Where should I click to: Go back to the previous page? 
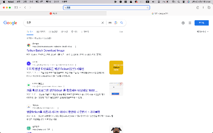(x=25, y=7)
